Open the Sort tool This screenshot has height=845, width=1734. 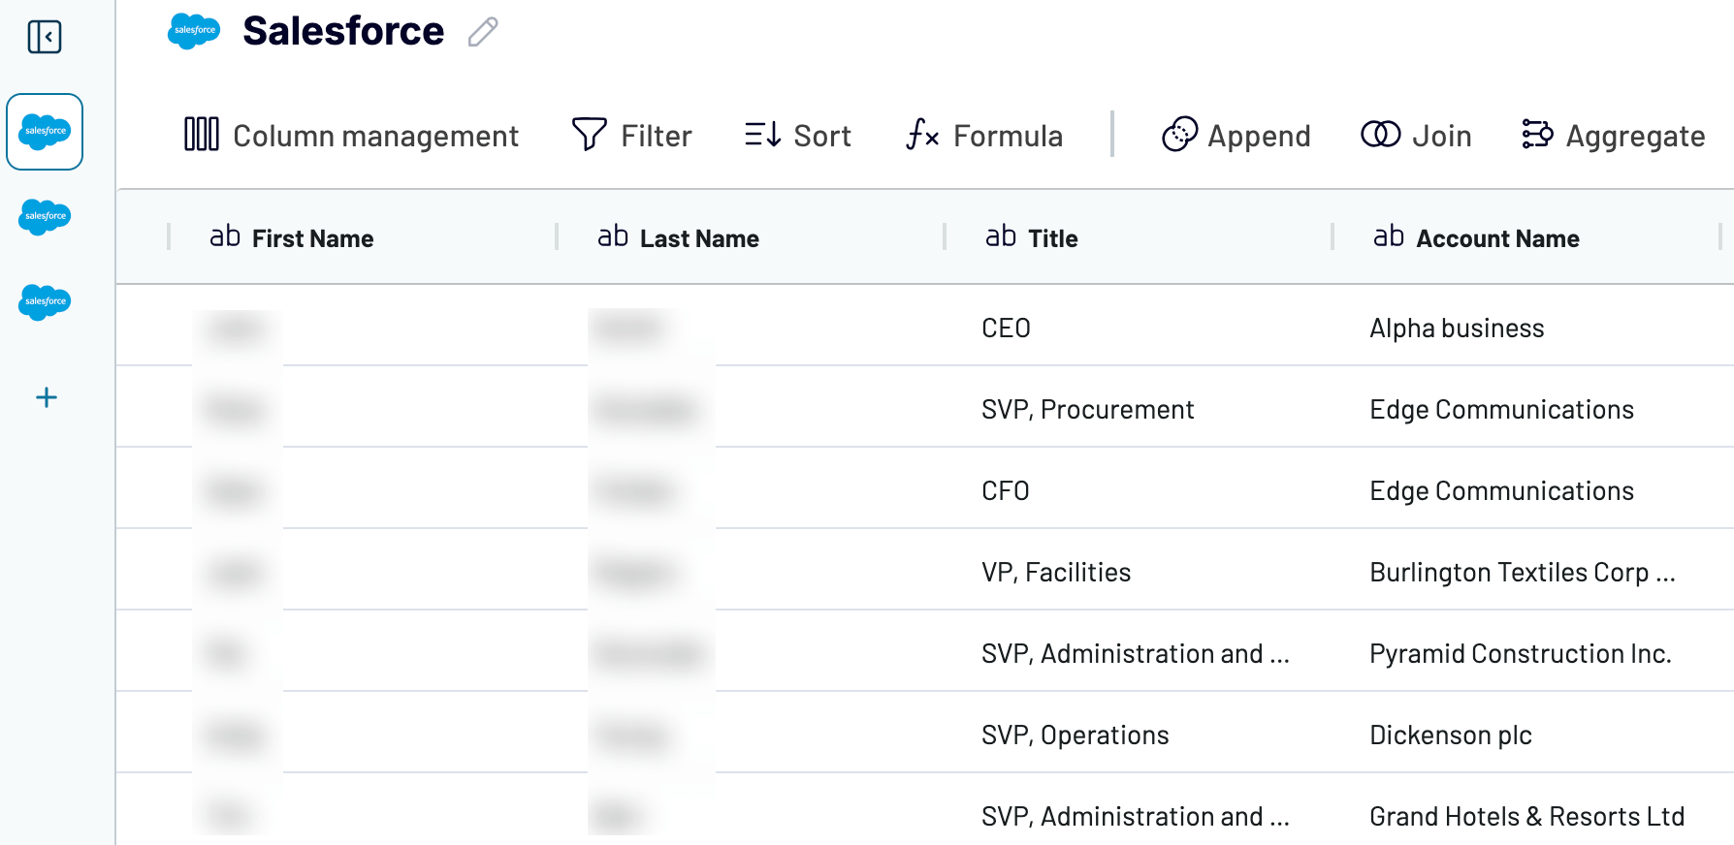tap(797, 136)
